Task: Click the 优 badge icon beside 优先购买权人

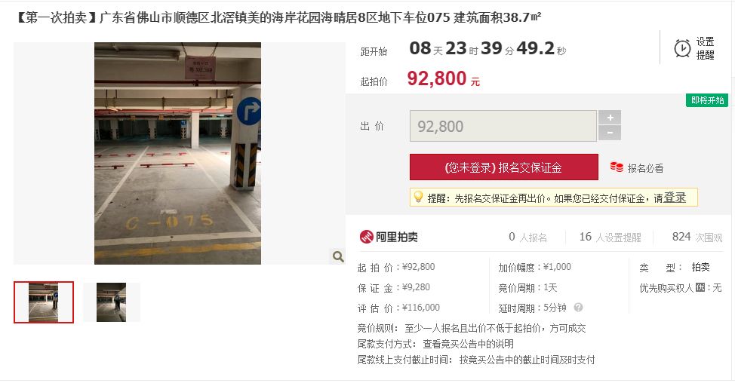Action: 700,287
